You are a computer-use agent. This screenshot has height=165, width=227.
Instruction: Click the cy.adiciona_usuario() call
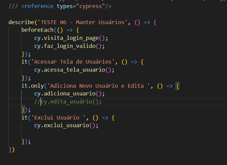pyautogui.click(x=69, y=94)
